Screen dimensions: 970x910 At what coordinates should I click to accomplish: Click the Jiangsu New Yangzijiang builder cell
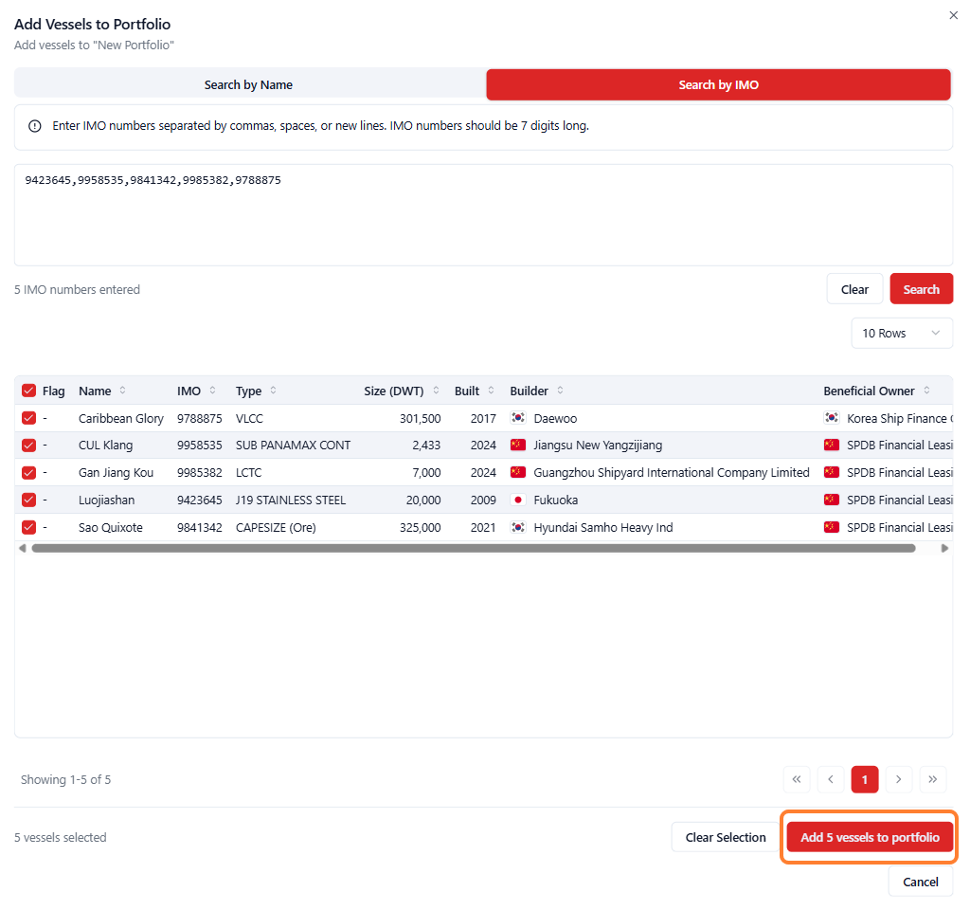(x=598, y=446)
